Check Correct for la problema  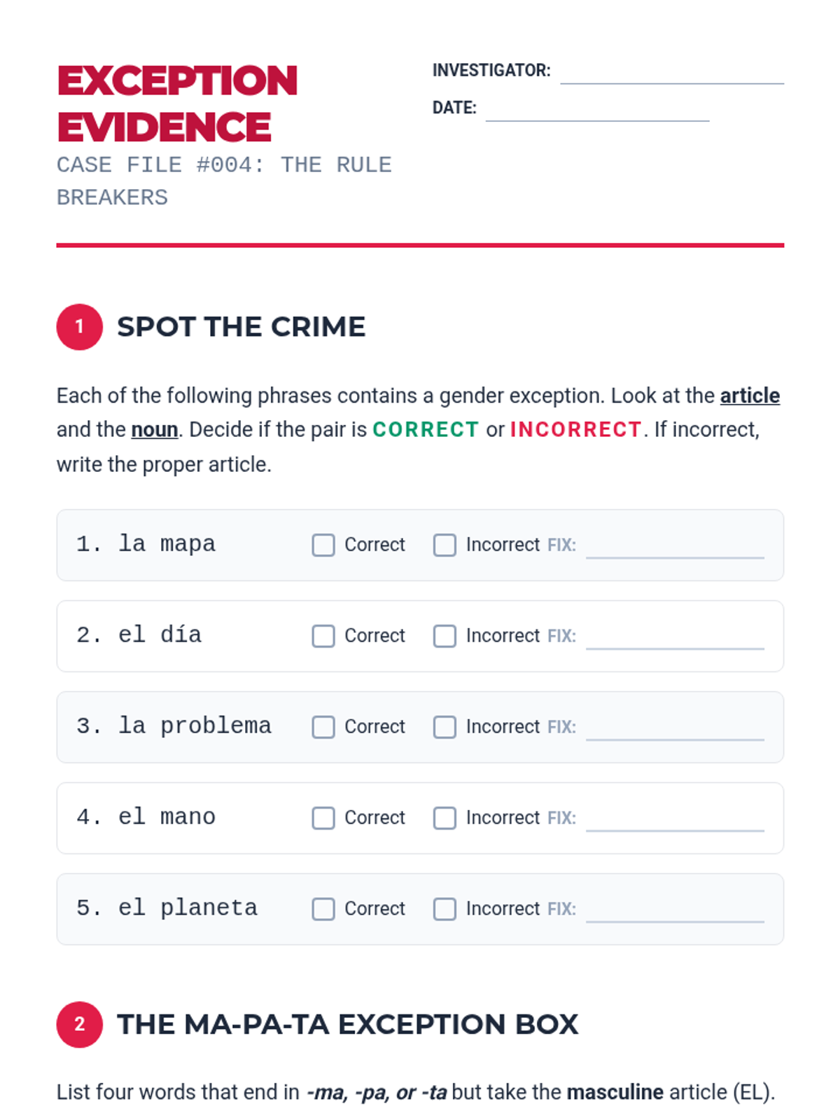pyautogui.click(x=323, y=727)
